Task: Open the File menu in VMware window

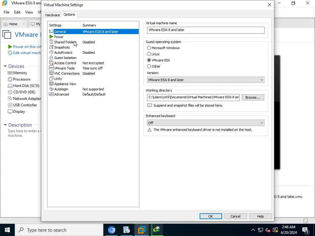Action: pos(6,12)
